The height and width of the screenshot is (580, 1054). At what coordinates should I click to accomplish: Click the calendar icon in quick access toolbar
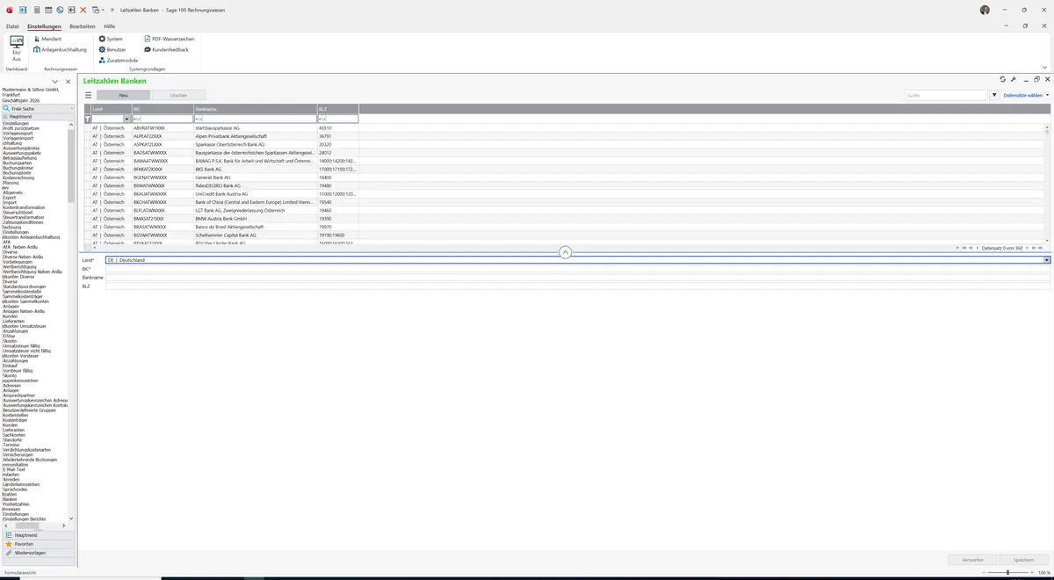(x=47, y=9)
